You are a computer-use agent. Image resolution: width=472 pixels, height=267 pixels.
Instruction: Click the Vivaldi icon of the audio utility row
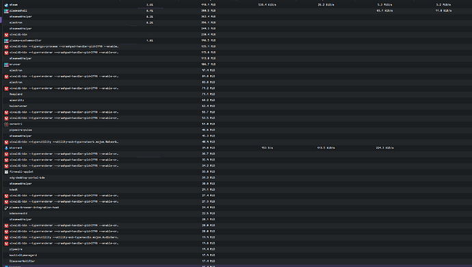pyautogui.click(x=6, y=237)
